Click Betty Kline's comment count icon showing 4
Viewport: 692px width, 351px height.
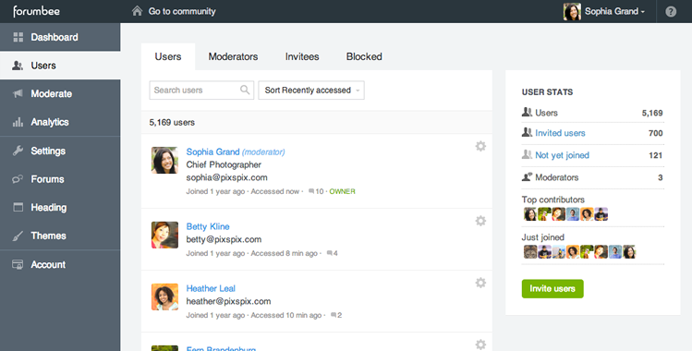click(x=329, y=253)
